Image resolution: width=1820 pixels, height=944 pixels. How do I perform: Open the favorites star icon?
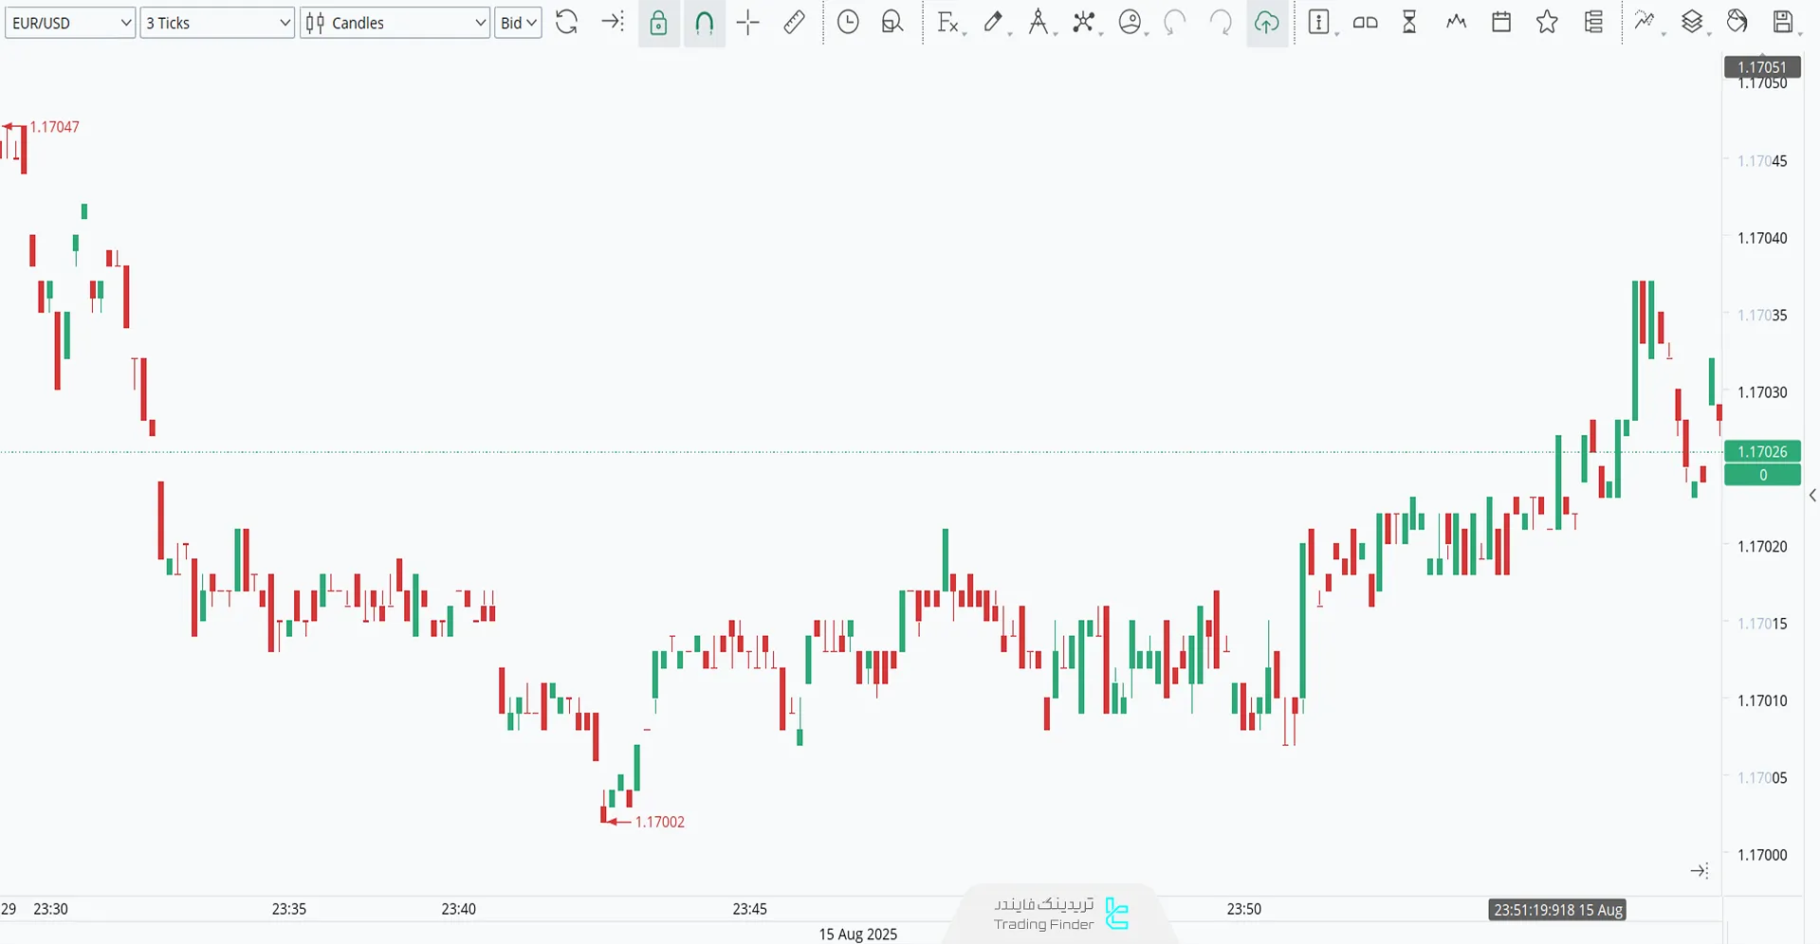coord(1547,23)
